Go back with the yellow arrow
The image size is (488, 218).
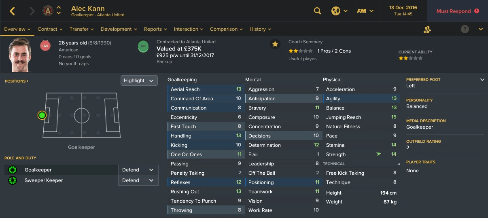(x=12, y=11)
